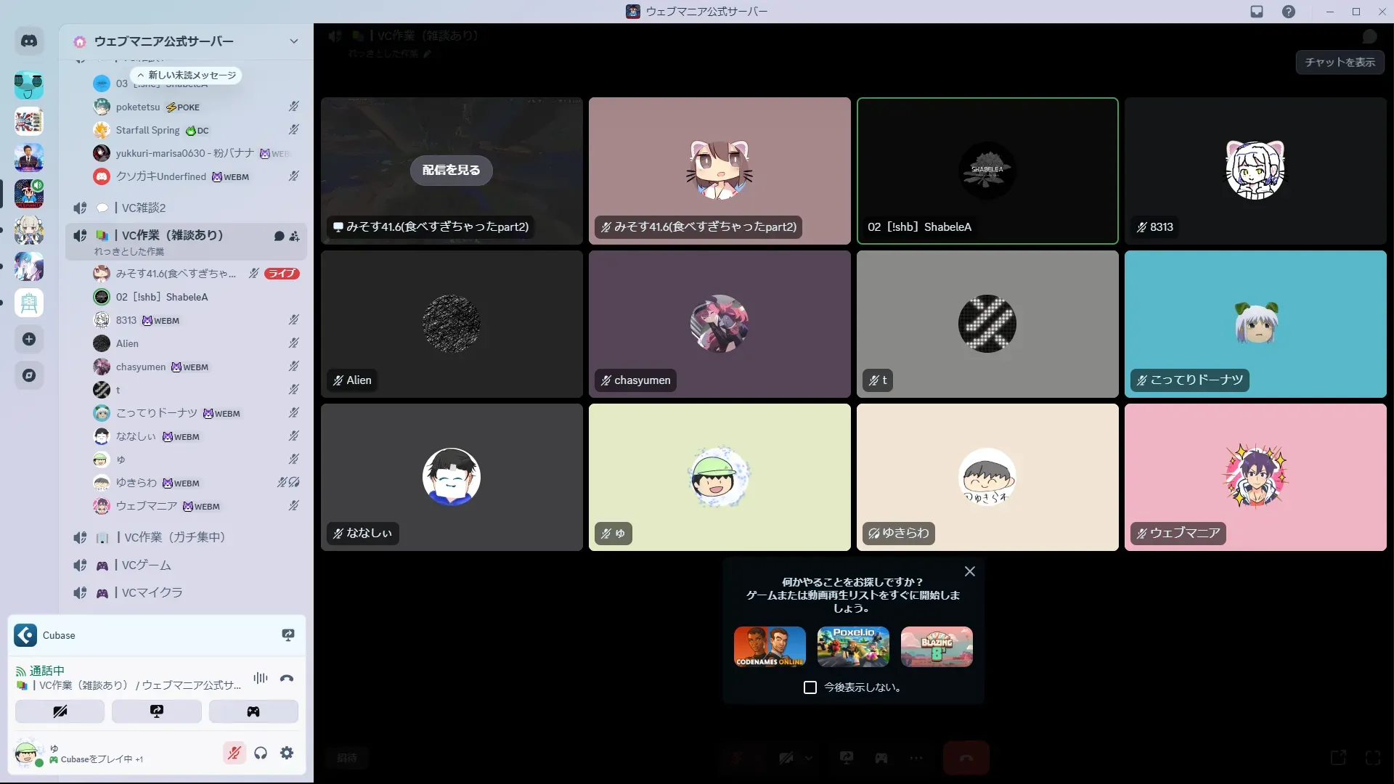The width and height of the screenshot is (1394, 784).
Task: Stream Cubase with the screen share icon
Action: (x=288, y=635)
